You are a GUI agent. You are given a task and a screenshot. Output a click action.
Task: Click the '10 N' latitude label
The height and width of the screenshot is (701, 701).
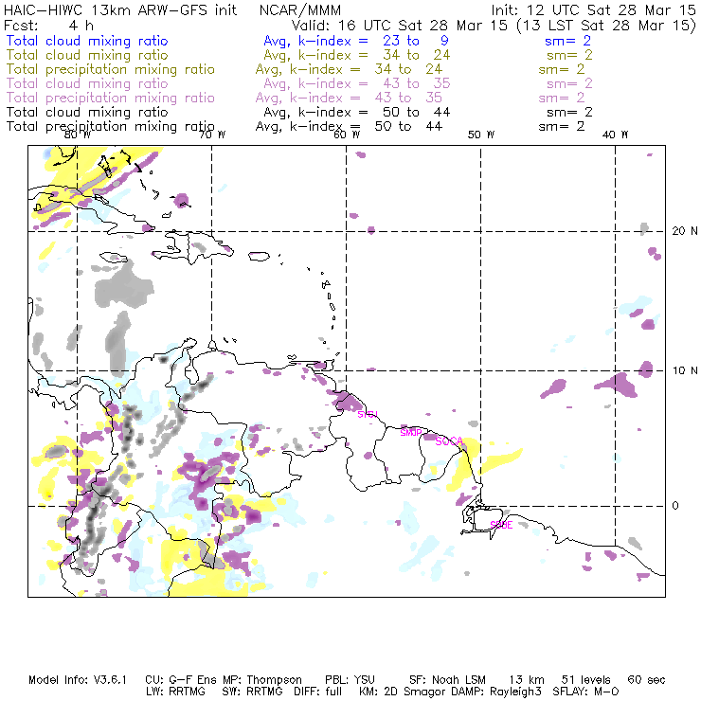click(x=685, y=370)
